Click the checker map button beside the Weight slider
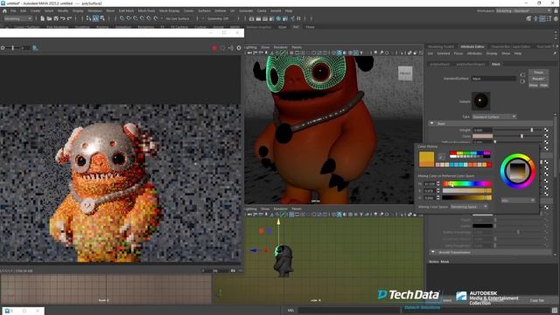The width and height of the screenshot is (560, 315). pos(546,130)
